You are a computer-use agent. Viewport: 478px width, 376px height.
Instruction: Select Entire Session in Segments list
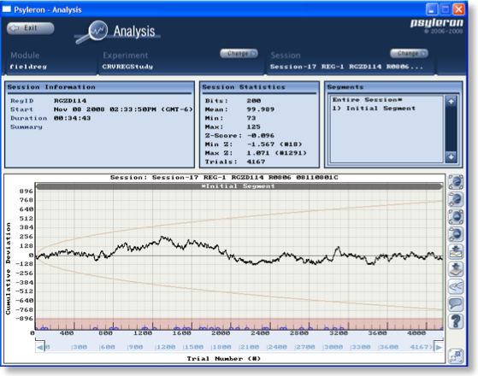367,100
